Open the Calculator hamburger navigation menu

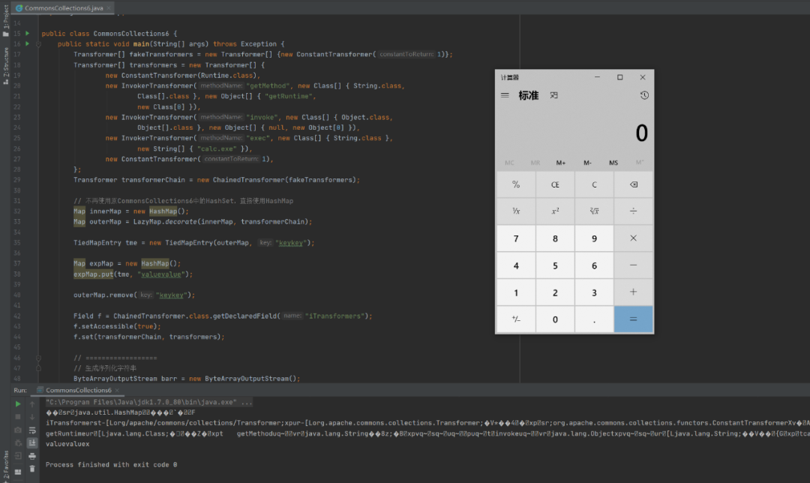(x=505, y=95)
